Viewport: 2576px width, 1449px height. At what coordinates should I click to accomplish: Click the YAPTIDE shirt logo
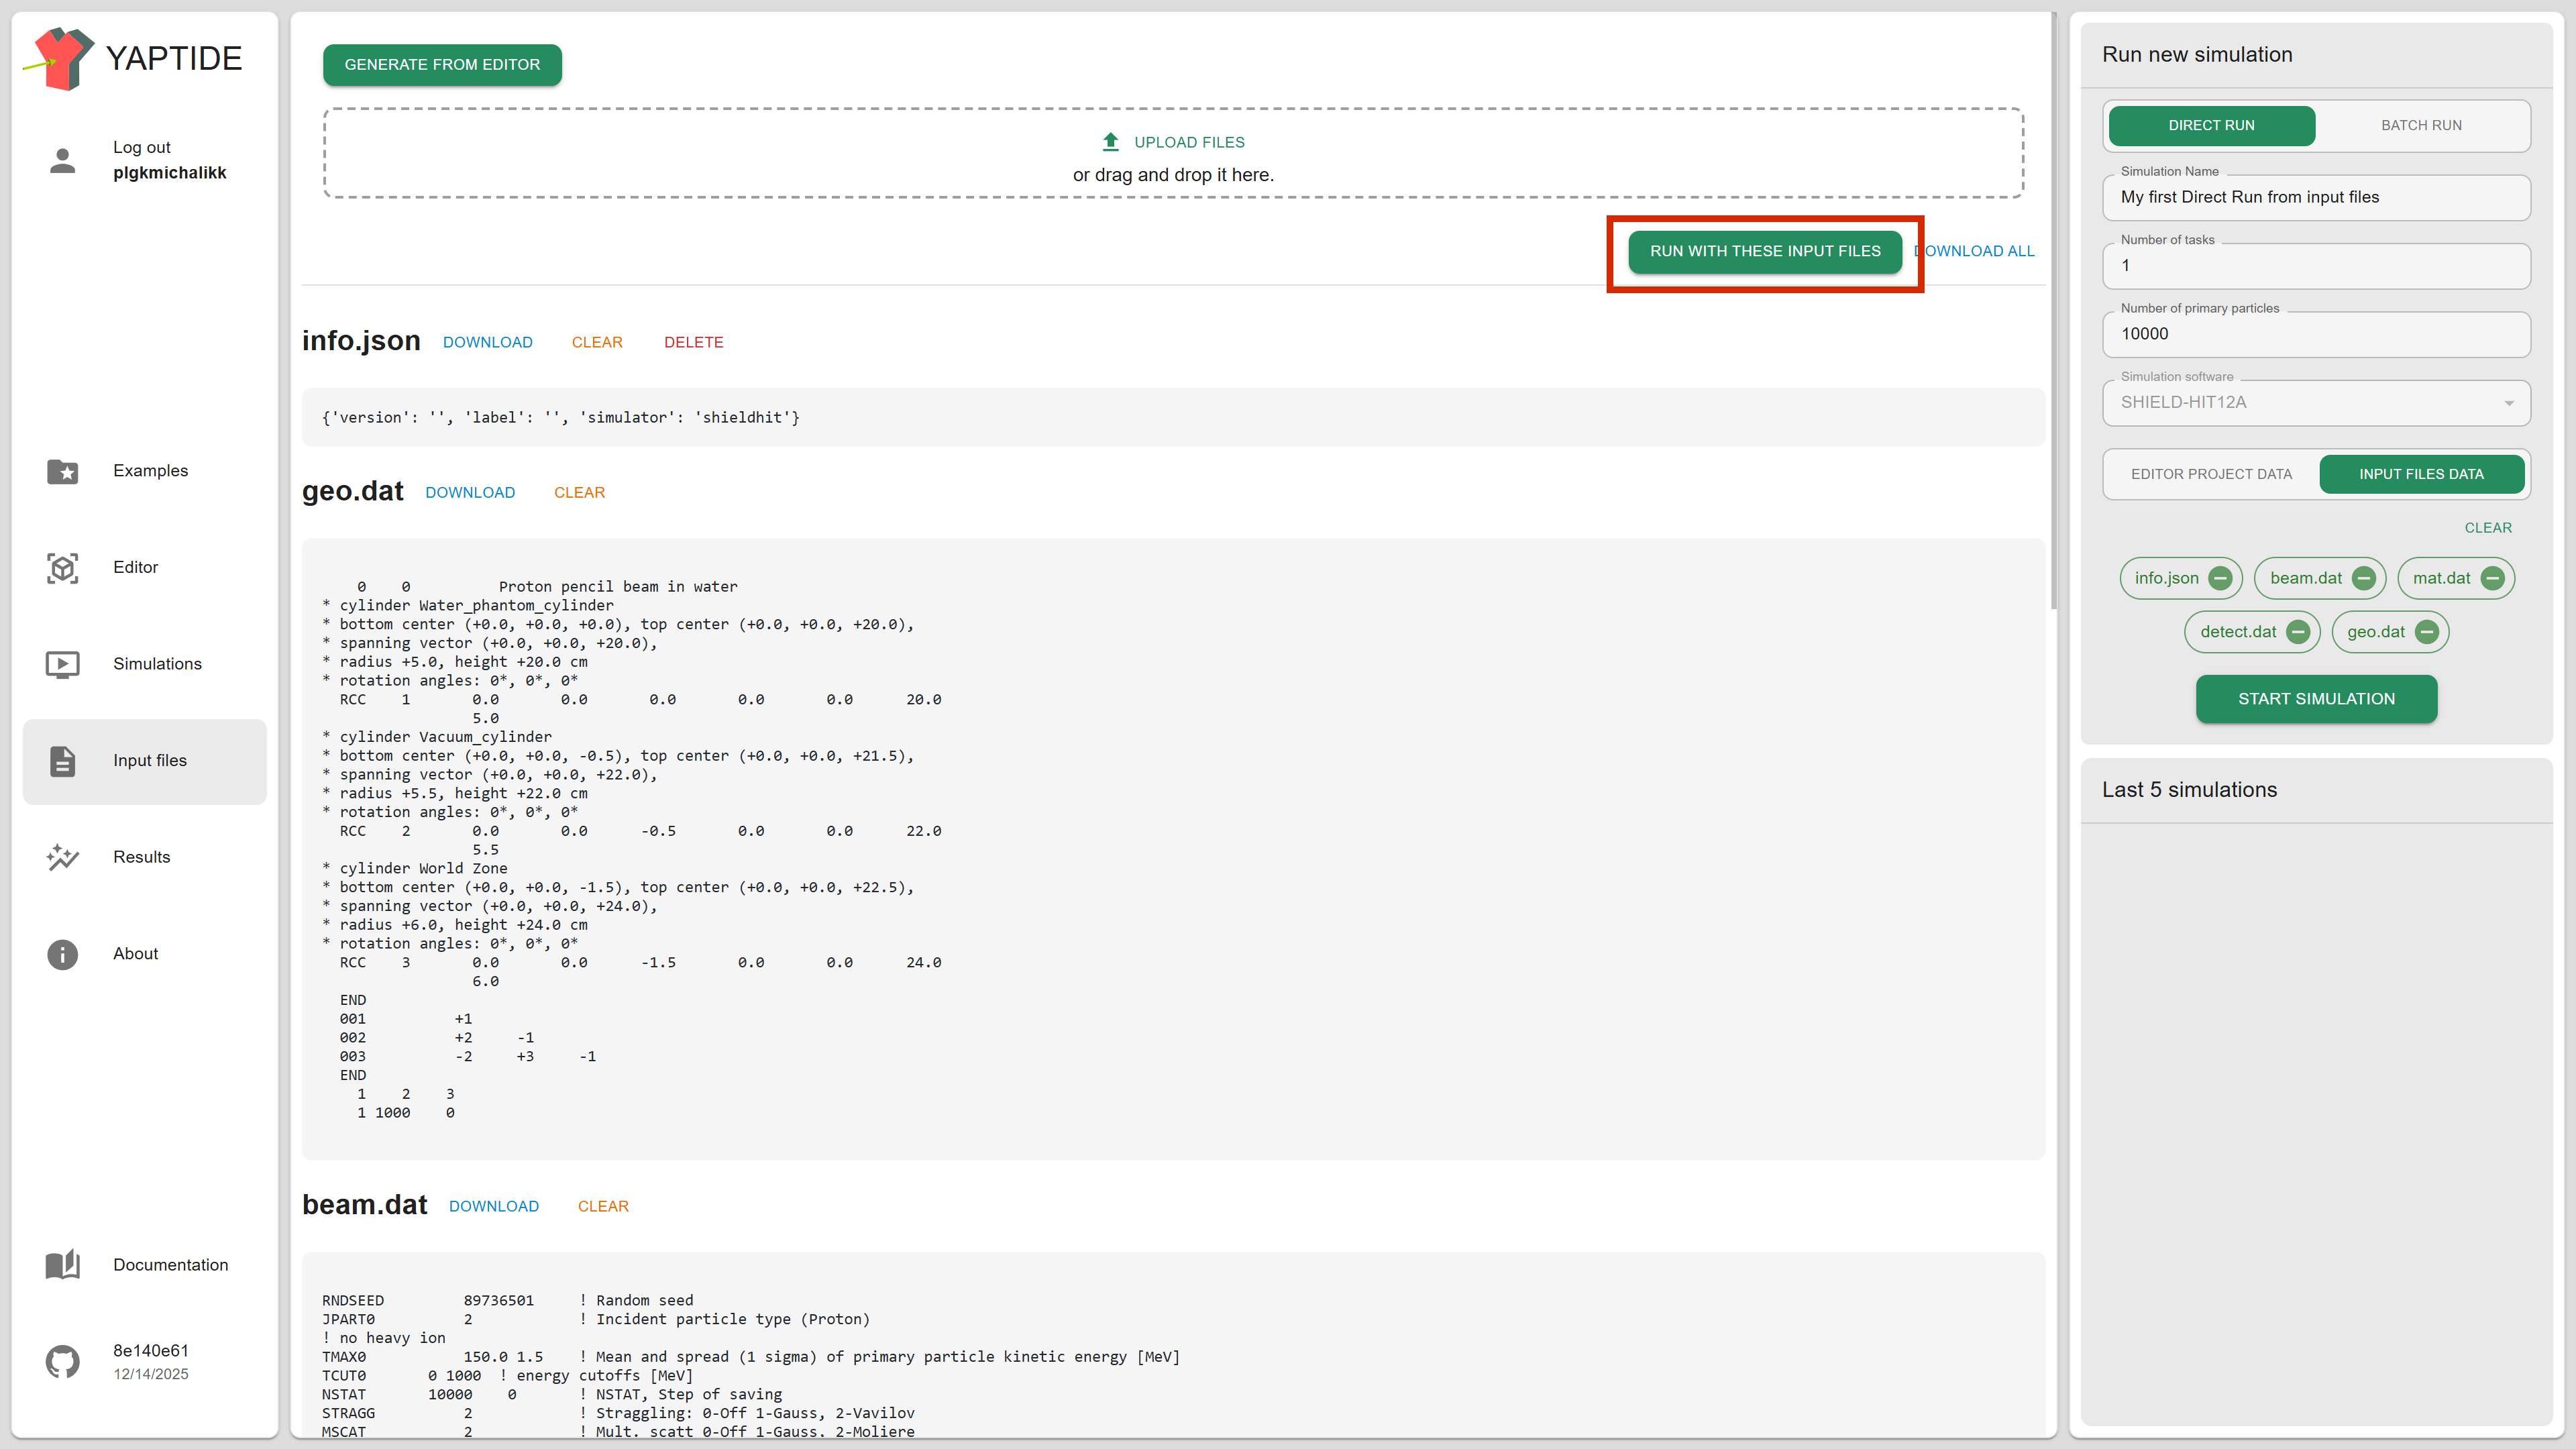[62, 59]
